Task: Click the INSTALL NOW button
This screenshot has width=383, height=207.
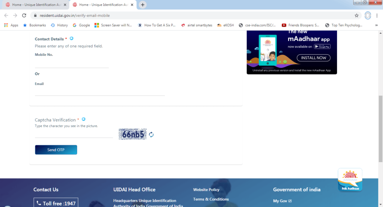Action: (x=313, y=58)
